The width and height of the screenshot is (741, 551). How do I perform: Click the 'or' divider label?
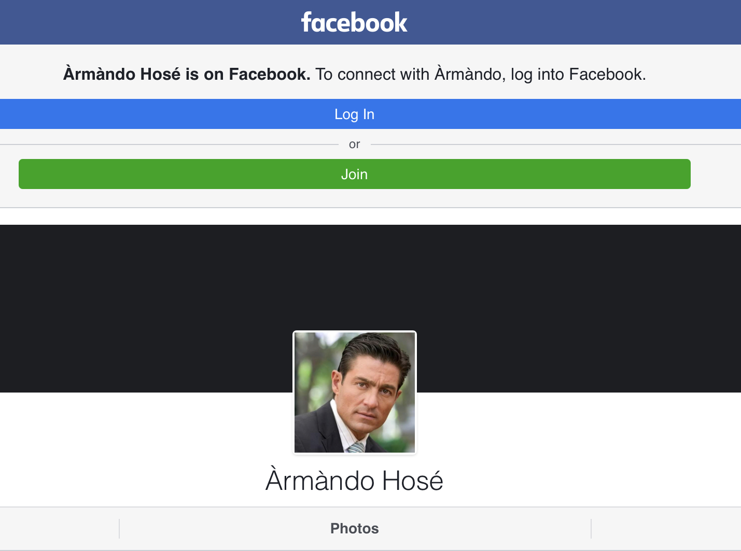point(354,144)
